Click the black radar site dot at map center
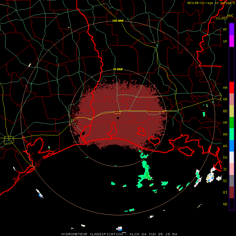The image size is (236, 236). point(118,118)
